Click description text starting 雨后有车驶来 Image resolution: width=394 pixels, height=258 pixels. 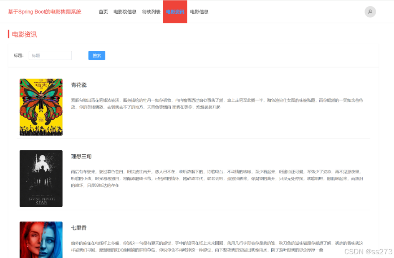tap(217, 178)
